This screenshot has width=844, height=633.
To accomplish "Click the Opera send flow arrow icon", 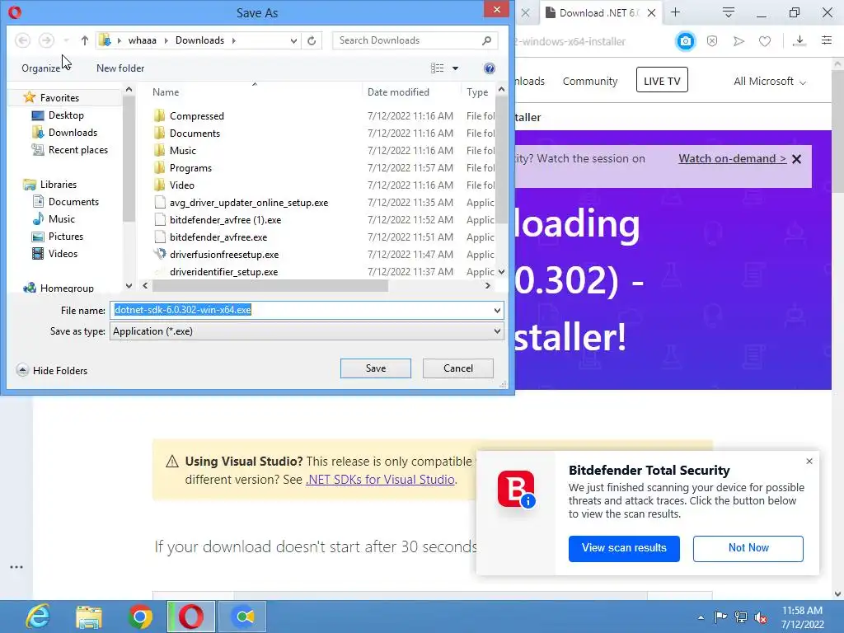I will (x=738, y=41).
